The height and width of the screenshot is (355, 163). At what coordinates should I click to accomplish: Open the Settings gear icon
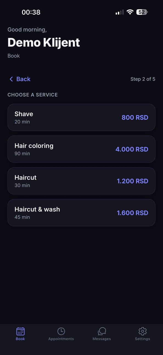click(142, 331)
